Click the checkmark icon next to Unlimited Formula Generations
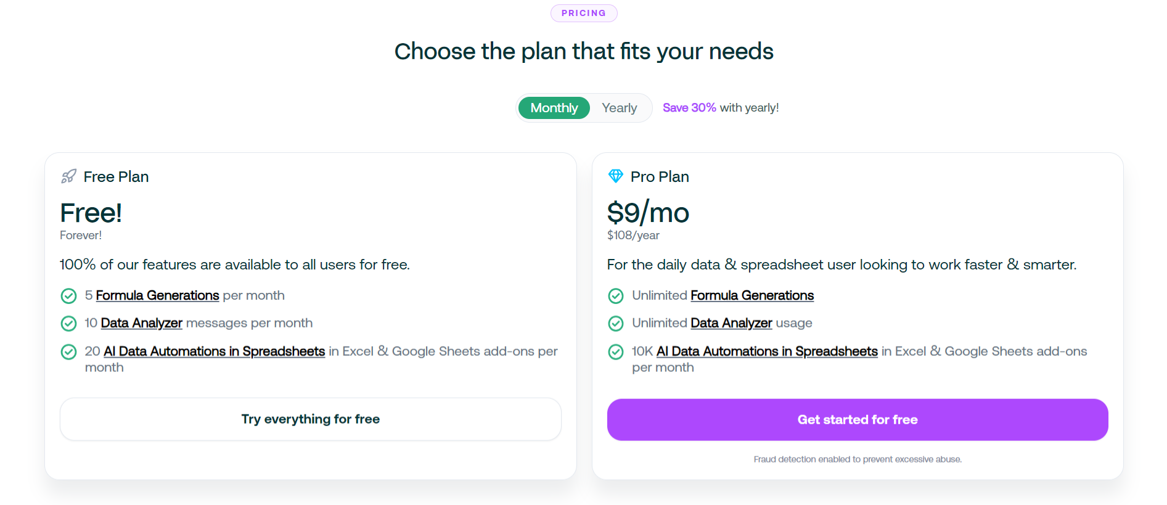The height and width of the screenshot is (505, 1167). (615, 296)
